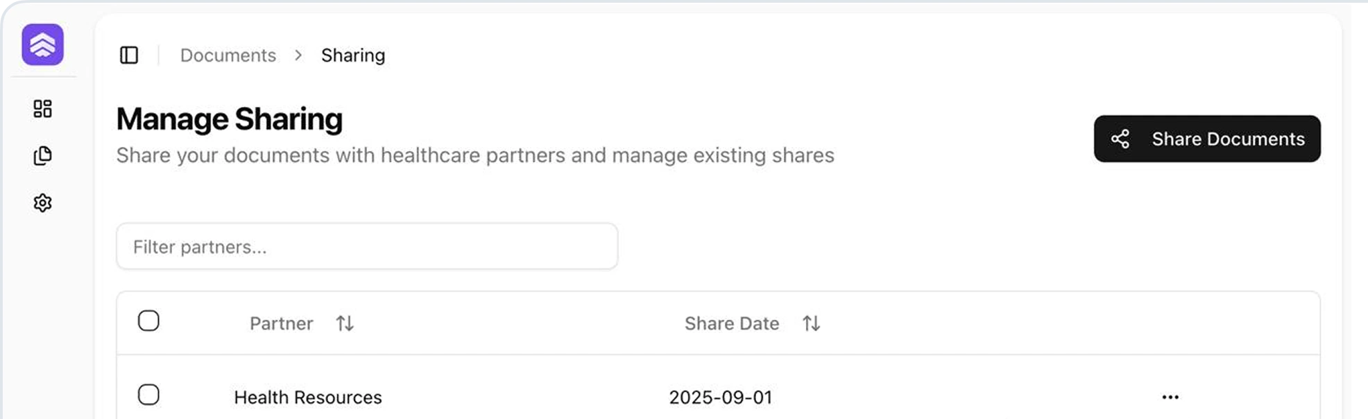Open the three-dot menu for Health Resources
Screen dimensions: 1368x419
point(1170,397)
